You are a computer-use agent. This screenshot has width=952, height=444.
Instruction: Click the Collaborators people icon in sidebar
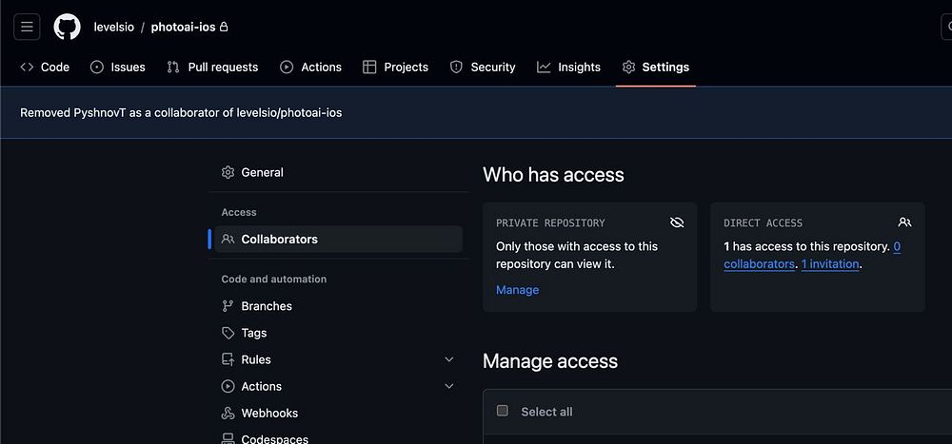pos(228,240)
